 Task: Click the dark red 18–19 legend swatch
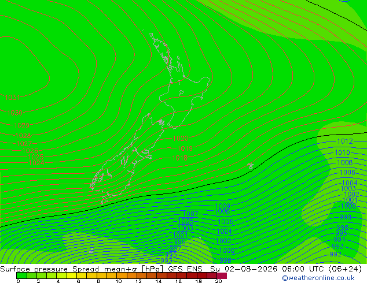(x=202, y=275)
